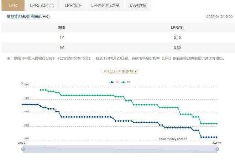Click the timestamp 2025-04-21 9:00
The image size is (235, 160).
point(219,17)
